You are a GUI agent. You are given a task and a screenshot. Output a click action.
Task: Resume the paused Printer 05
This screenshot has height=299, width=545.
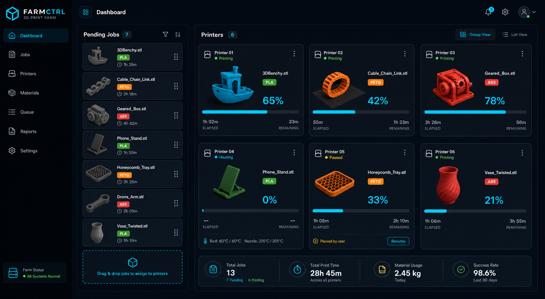[398, 241]
